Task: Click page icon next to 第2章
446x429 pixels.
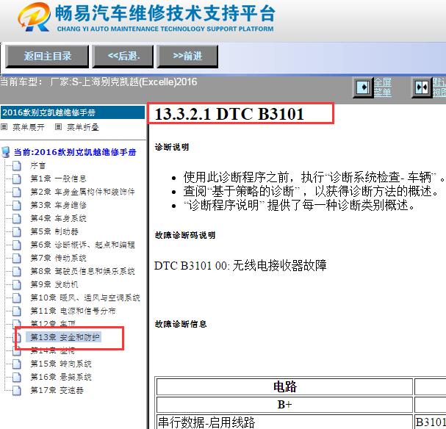Action: coord(17,192)
